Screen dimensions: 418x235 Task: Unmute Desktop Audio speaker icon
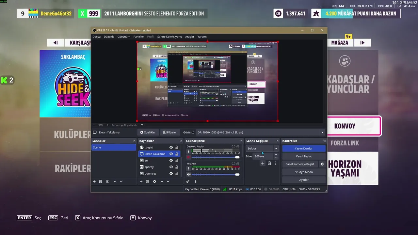pyautogui.click(x=188, y=157)
